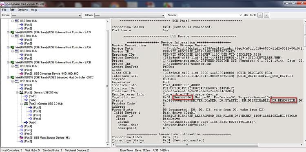Select [Port6] under the 27CC root hub
This screenshot has height=152, width=306.
pos(28,134)
